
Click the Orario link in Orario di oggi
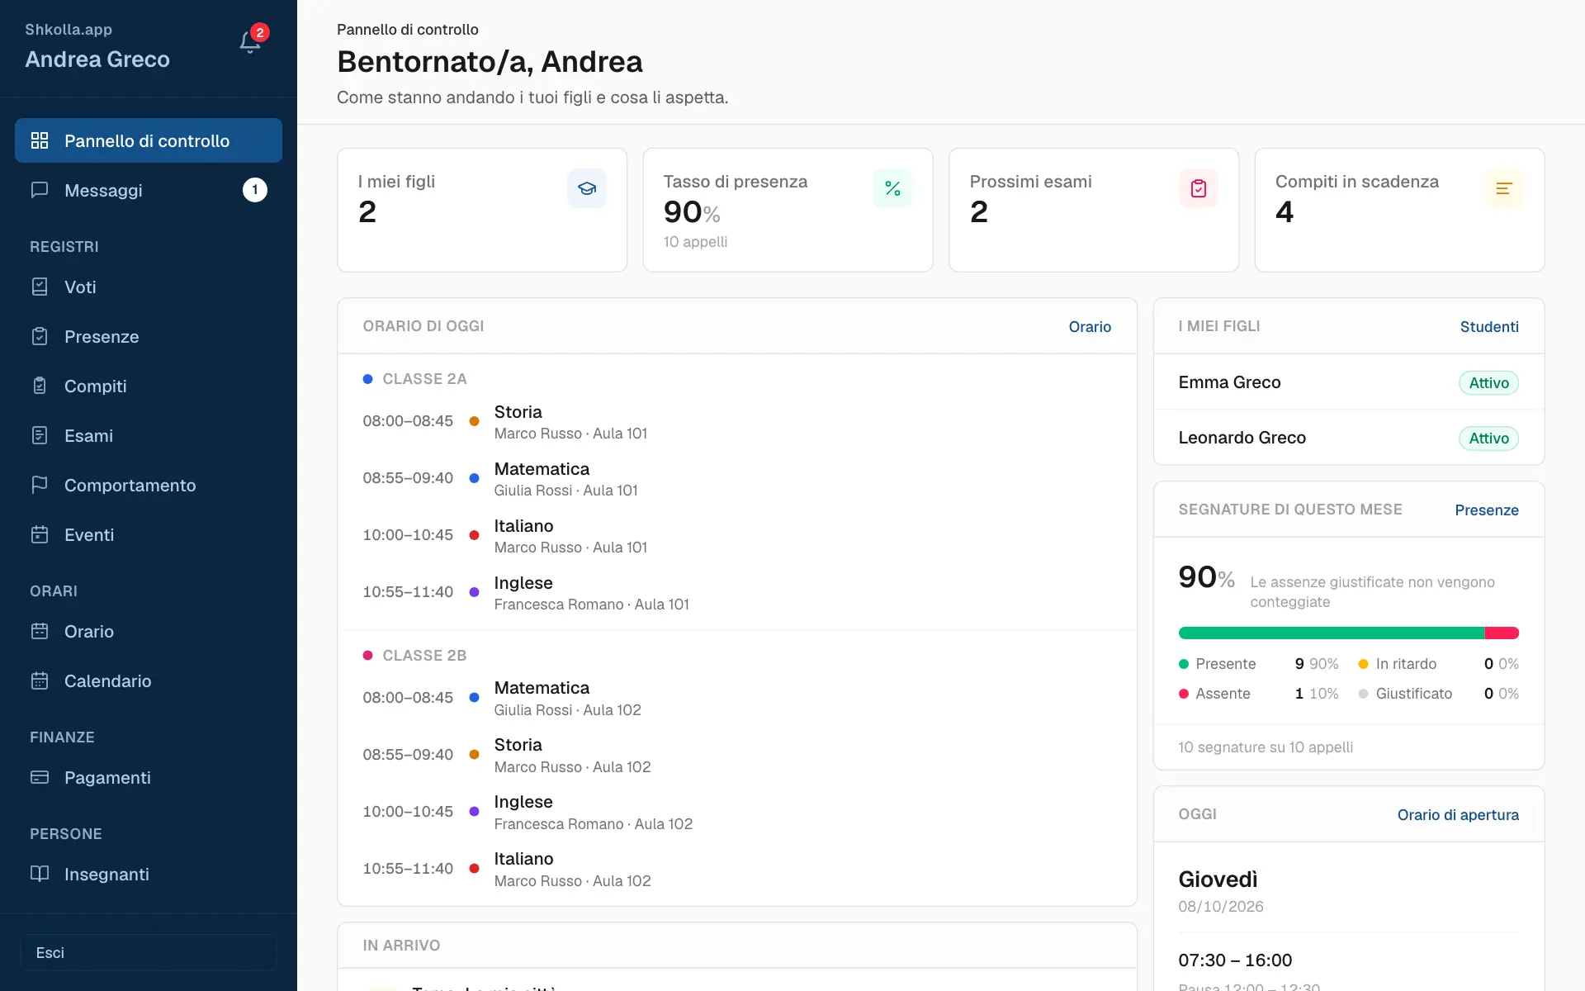1090,326
